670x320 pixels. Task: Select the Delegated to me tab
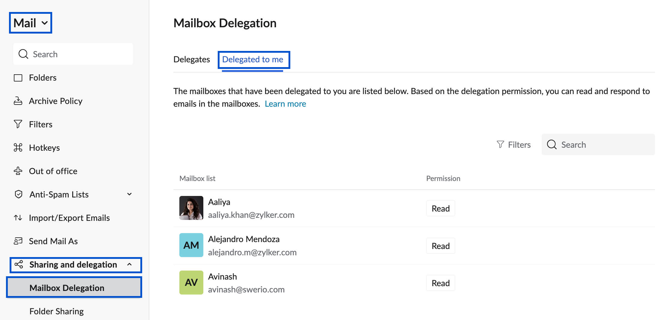pos(253,59)
